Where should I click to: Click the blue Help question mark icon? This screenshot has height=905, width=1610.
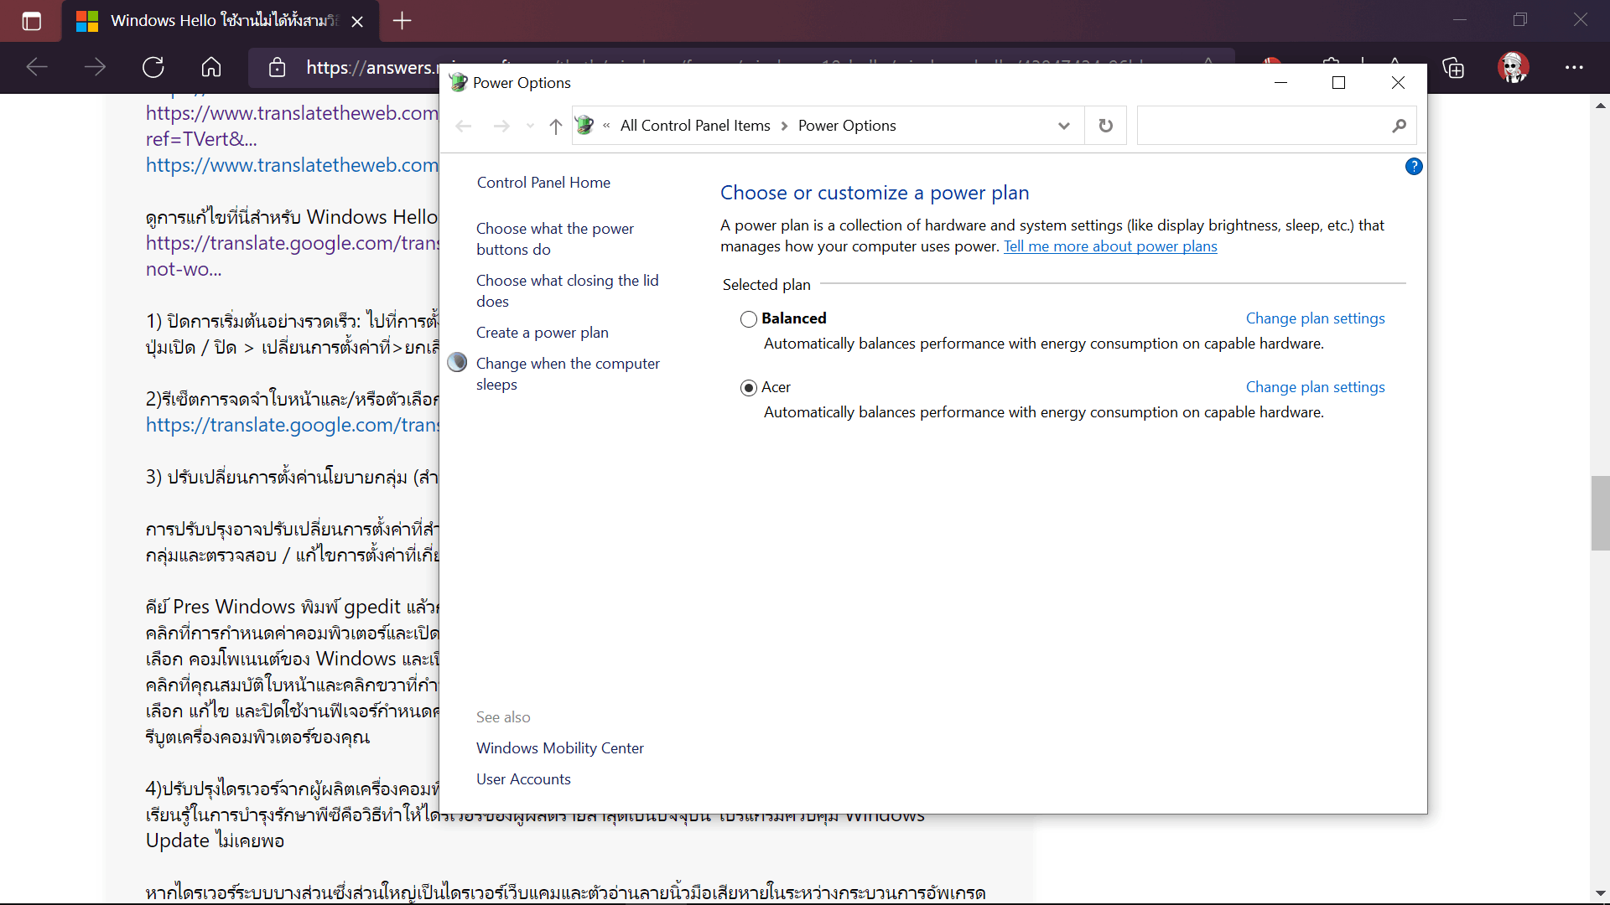click(x=1414, y=167)
